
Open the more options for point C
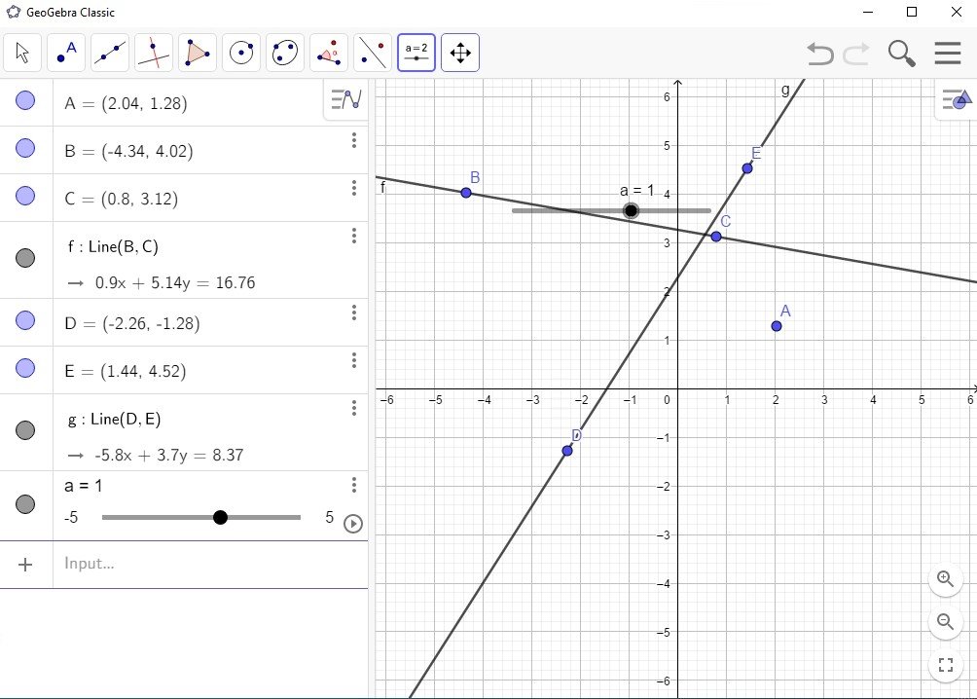tap(354, 188)
